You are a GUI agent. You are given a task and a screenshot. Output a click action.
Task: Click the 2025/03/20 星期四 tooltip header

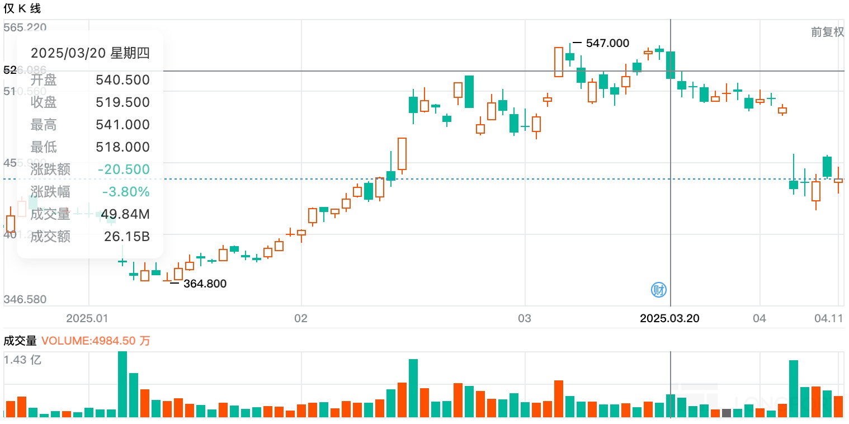coord(90,53)
